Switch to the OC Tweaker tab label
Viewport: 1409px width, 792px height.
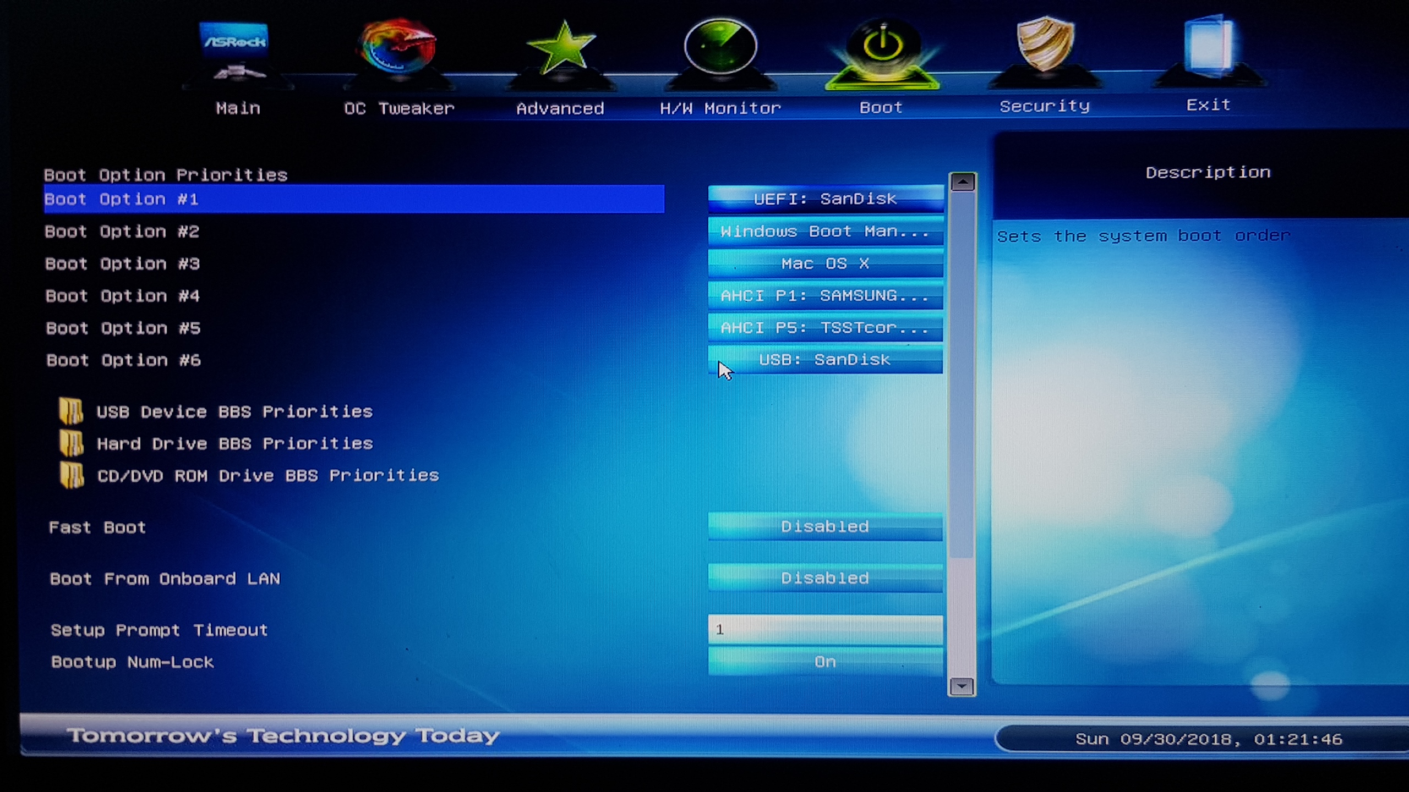click(399, 108)
